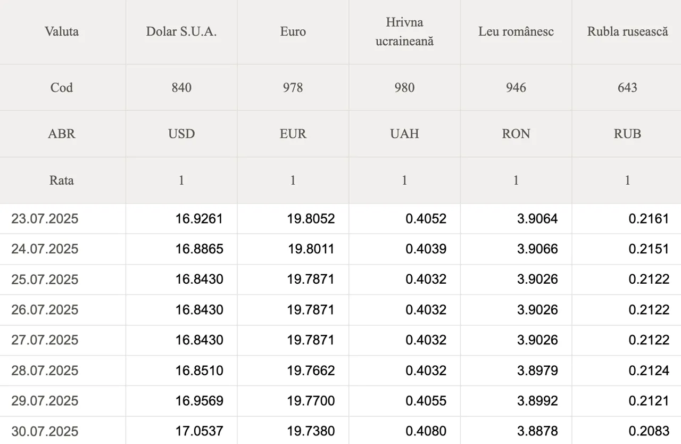681x444 pixels.
Task: Select the Cod row label
Action: point(62,88)
